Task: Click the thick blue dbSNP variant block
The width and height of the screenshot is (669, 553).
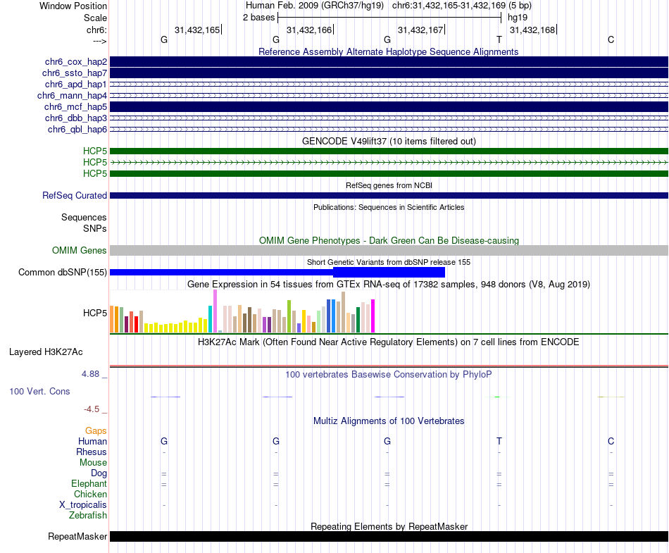Action: 389,272
